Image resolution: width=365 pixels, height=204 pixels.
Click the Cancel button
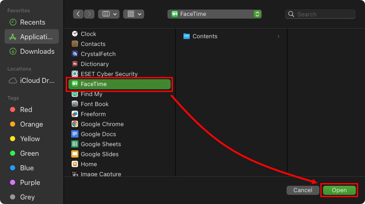[x=302, y=190]
